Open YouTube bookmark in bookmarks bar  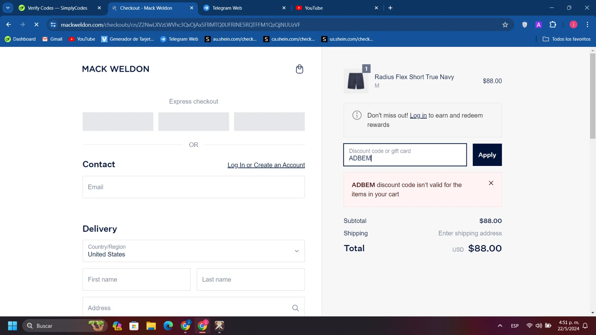pyautogui.click(x=82, y=39)
